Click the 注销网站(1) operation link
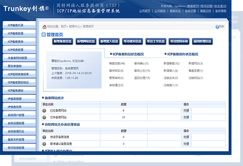The height and width of the screenshot is (166, 243). pos(196,78)
